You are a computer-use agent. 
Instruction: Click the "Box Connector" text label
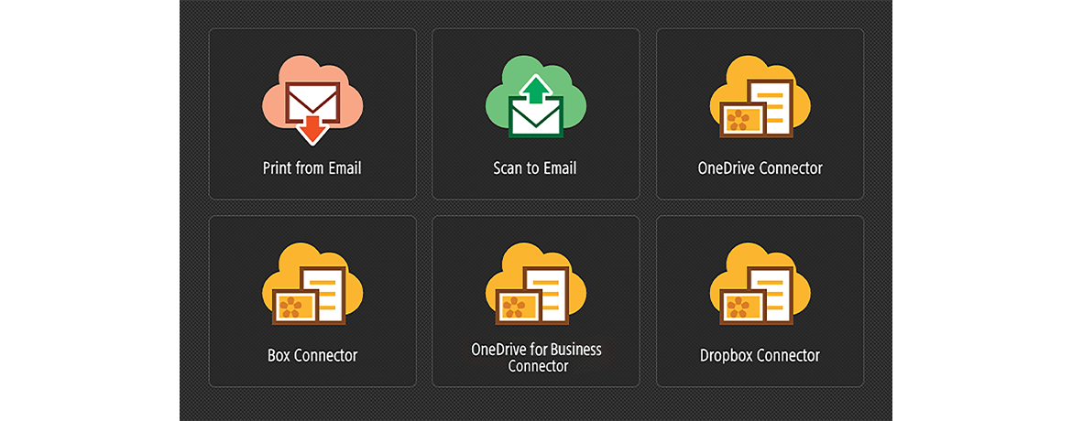point(312,355)
